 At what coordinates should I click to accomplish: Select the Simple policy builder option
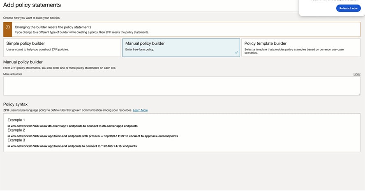click(x=62, y=47)
